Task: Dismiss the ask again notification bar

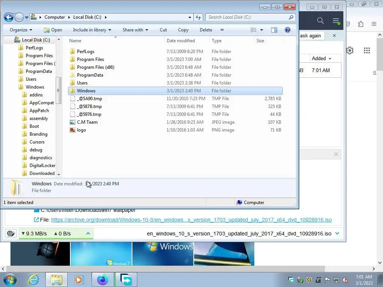Action: (334, 36)
